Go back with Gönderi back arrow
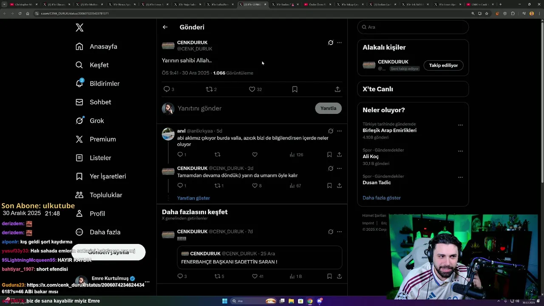 (x=165, y=27)
